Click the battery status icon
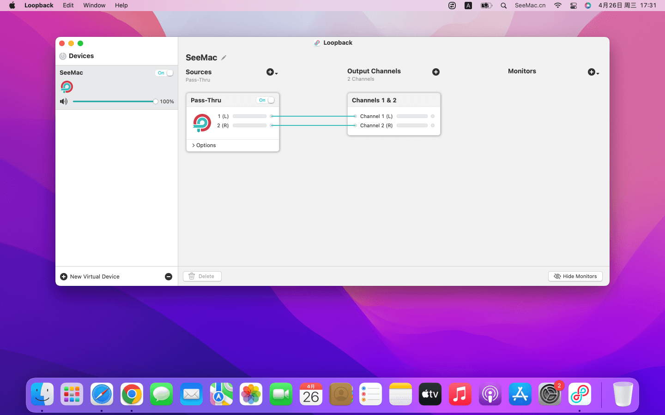The image size is (665, 415). tap(486, 6)
